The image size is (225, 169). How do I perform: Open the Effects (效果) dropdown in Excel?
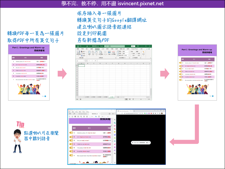coord(83,56)
